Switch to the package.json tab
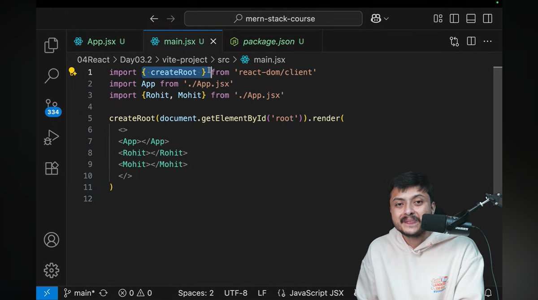This screenshot has width=538, height=300. [273, 42]
